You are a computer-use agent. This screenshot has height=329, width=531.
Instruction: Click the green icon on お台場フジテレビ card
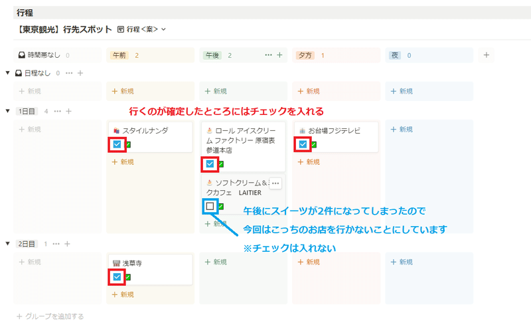click(314, 145)
